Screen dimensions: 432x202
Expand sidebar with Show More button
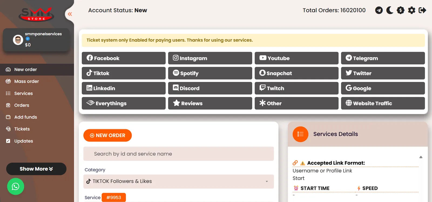coord(36,169)
